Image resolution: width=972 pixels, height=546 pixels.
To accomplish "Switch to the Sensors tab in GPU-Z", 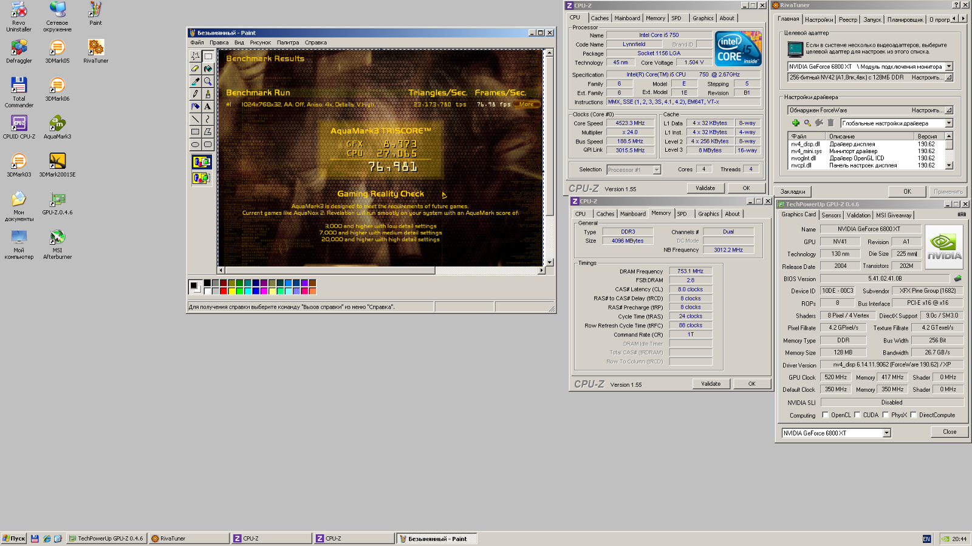I will point(831,215).
